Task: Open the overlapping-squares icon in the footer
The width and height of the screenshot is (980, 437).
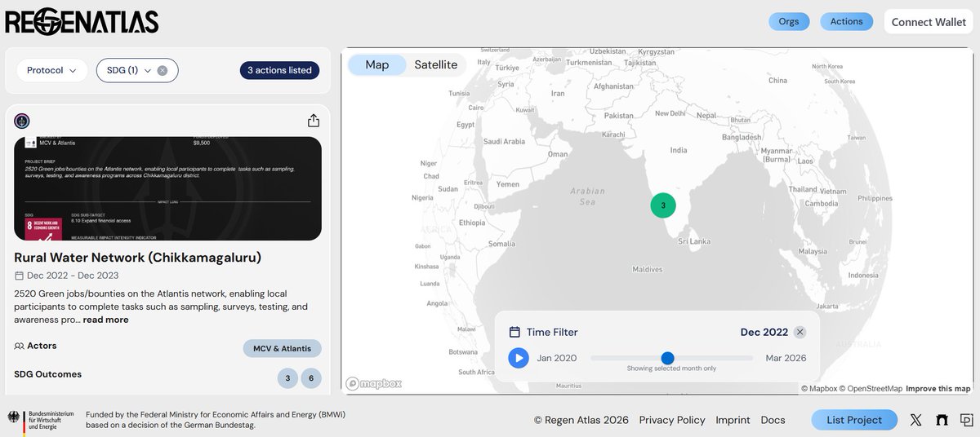Action: click(x=967, y=420)
